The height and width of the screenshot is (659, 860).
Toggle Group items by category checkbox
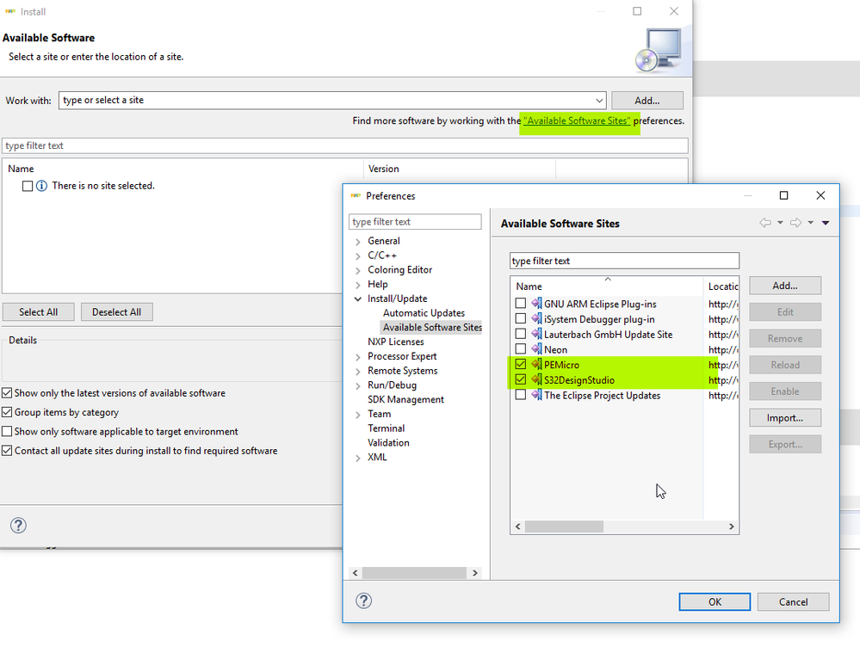pyautogui.click(x=7, y=412)
